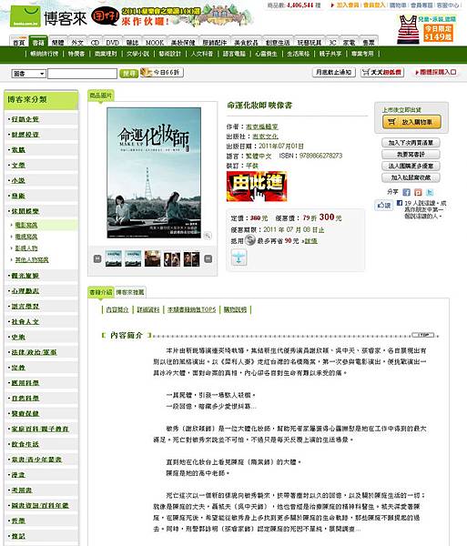The image size is (467, 546).
Task: Select the first thumbnail in the strip
Action: click(x=114, y=258)
